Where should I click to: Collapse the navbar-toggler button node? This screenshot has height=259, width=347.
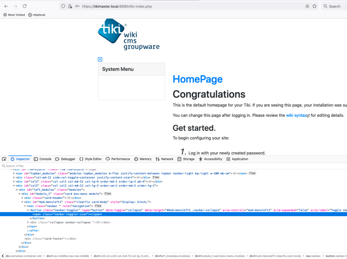pos(28,210)
